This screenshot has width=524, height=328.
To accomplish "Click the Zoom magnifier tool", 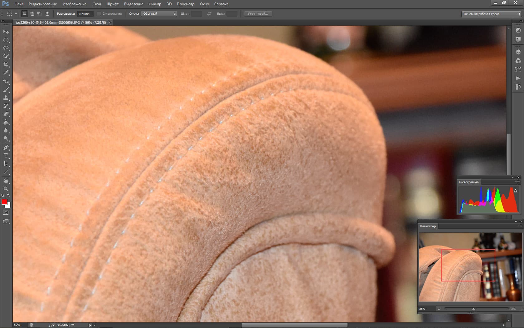I will click(x=6, y=189).
